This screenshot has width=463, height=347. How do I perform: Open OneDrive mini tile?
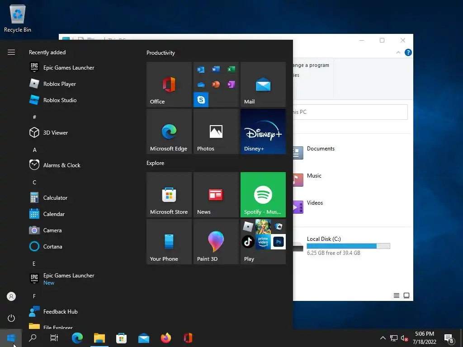point(201,84)
